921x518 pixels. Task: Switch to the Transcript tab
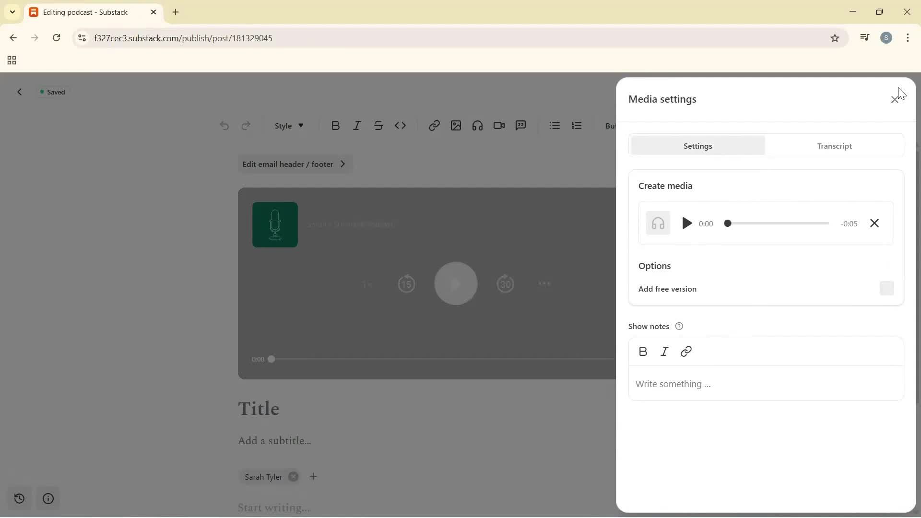[834, 146]
